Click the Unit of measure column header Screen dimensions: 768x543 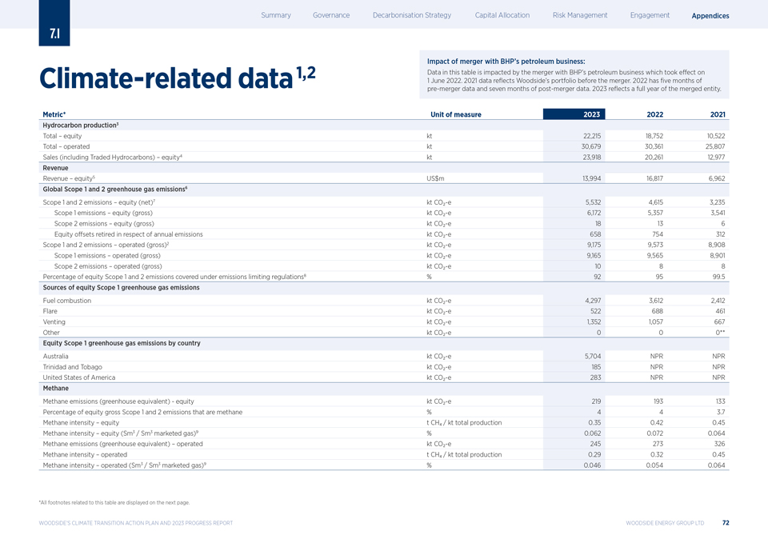pyautogui.click(x=455, y=114)
